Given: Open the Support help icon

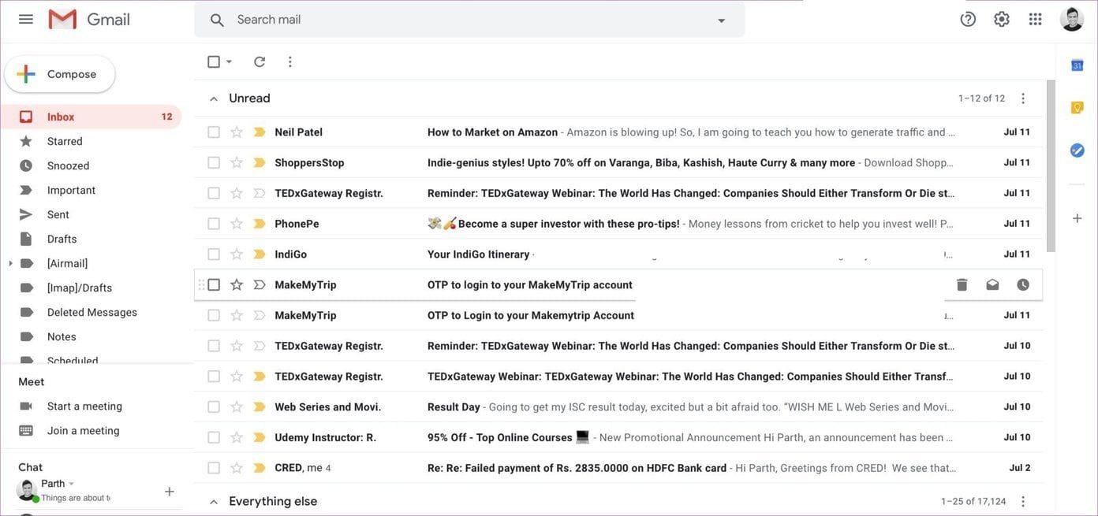Looking at the screenshot, I should pyautogui.click(x=968, y=19).
